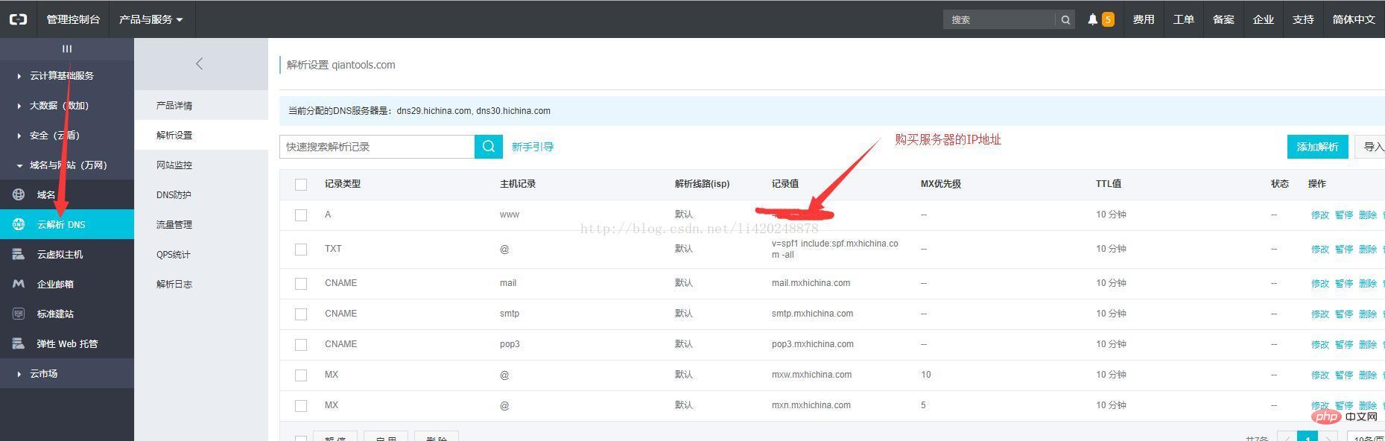
Task: Click the Aliyun logo icon
Action: [x=18, y=19]
